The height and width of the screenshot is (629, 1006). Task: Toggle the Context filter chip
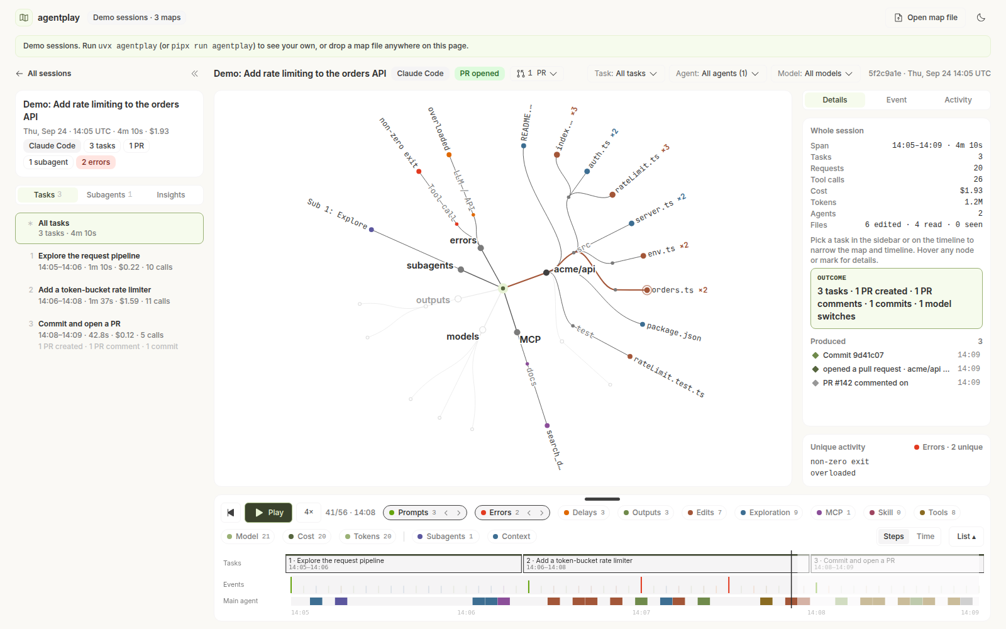[x=511, y=537]
